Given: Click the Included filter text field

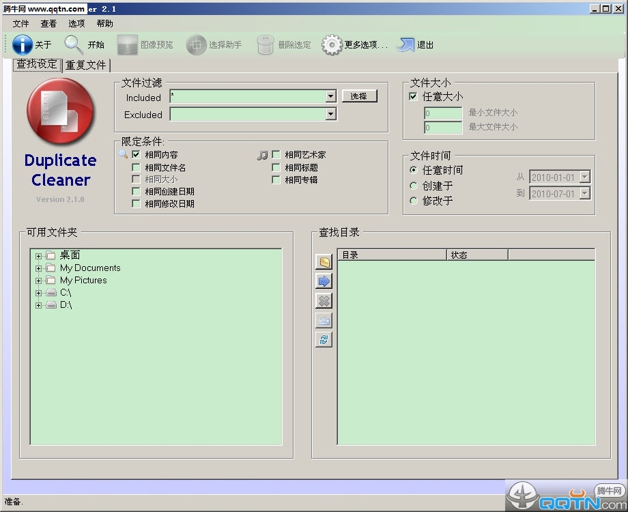Looking at the screenshot, I should coord(248,96).
